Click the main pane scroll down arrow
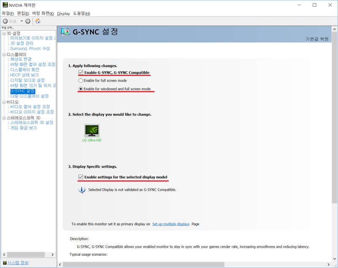The height and width of the screenshot is (268, 338). coord(335,259)
